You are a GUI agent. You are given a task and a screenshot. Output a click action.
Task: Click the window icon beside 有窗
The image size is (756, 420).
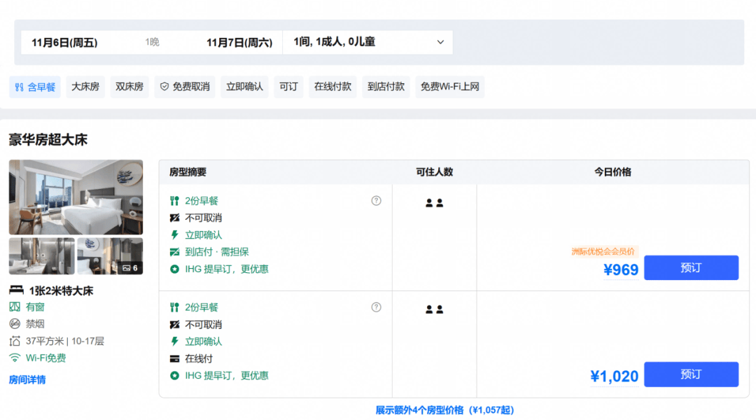point(15,307)
